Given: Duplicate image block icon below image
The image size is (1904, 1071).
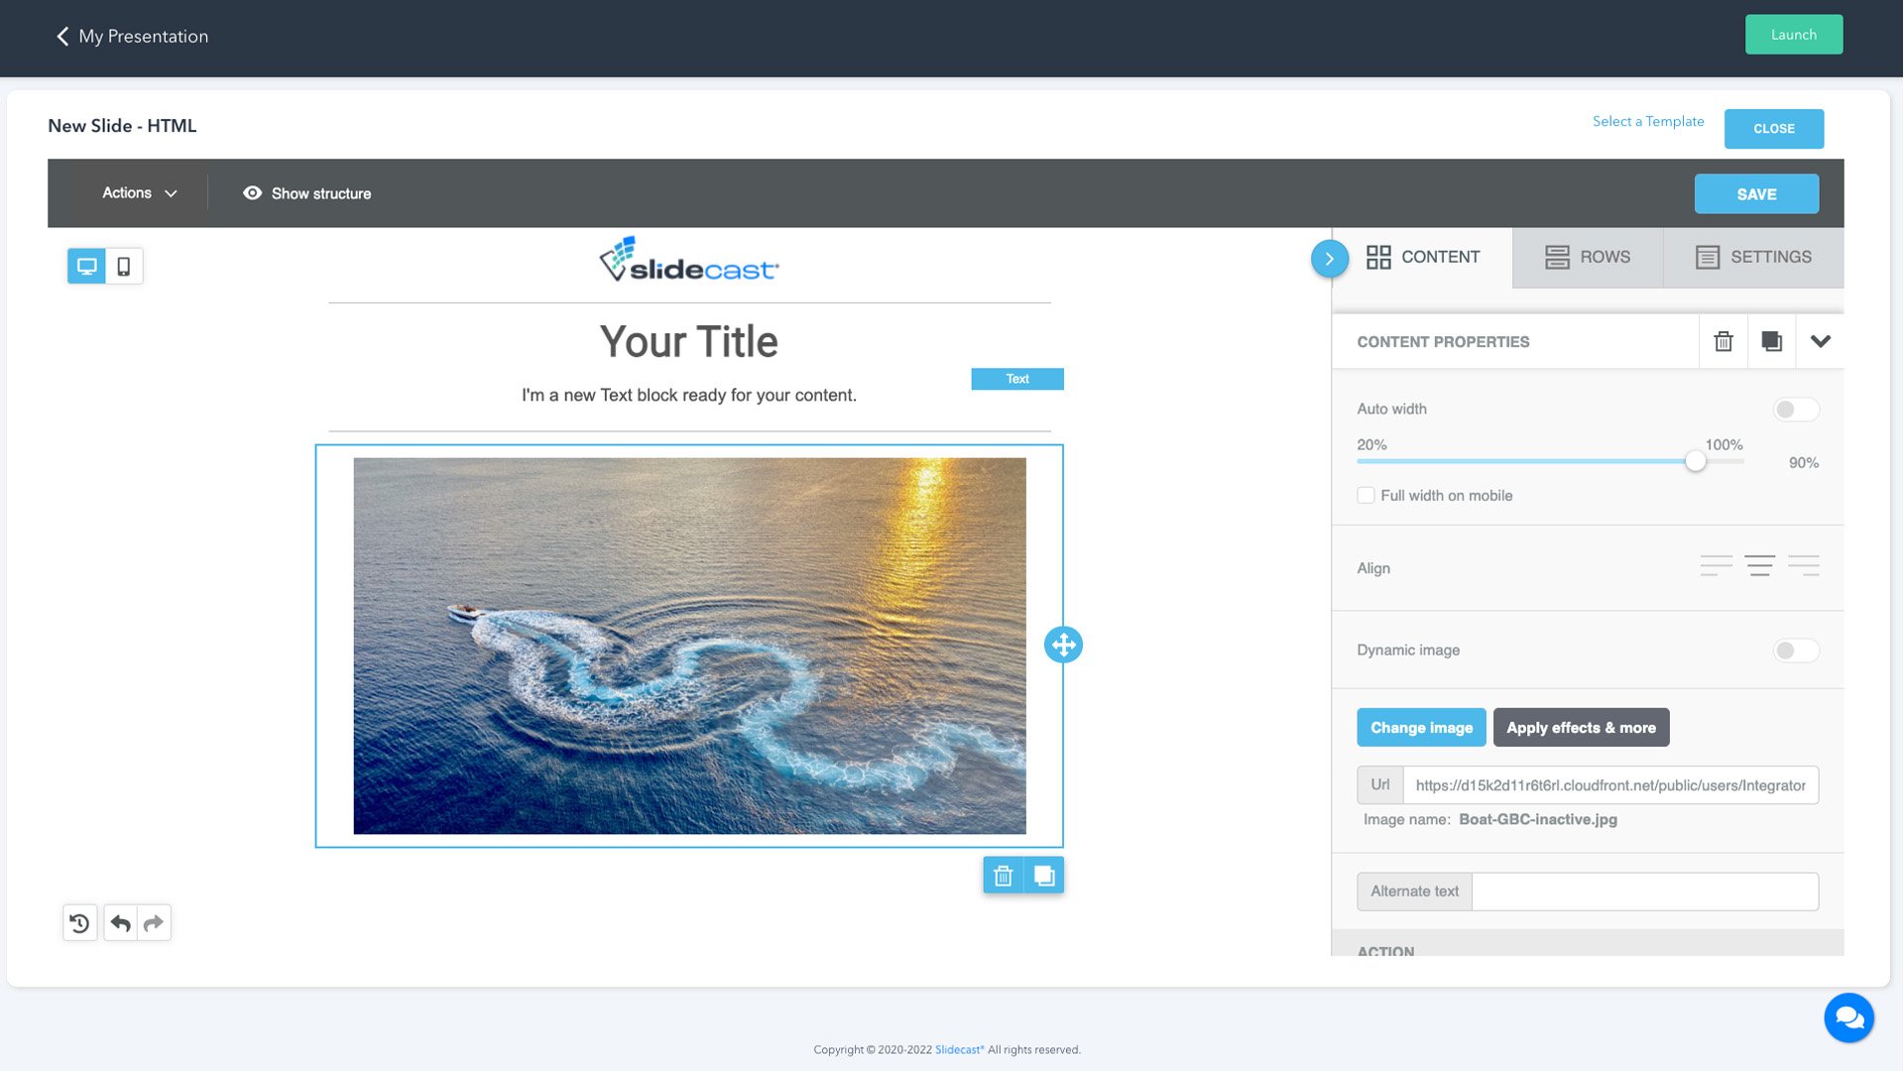Looking at the screenshot, I should [1044, 876].
